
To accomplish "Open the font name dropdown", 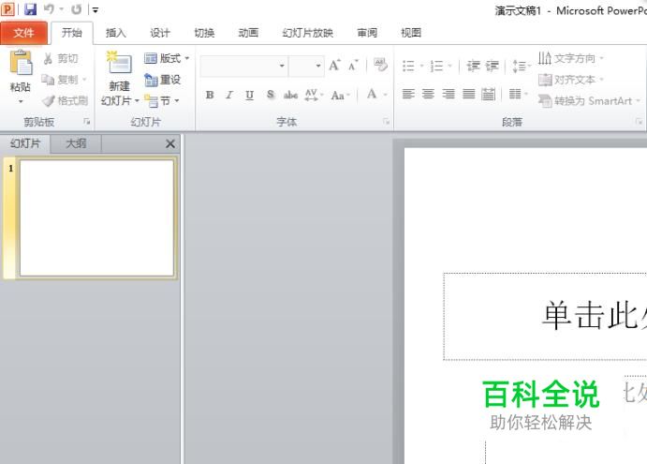I will 282,67.
